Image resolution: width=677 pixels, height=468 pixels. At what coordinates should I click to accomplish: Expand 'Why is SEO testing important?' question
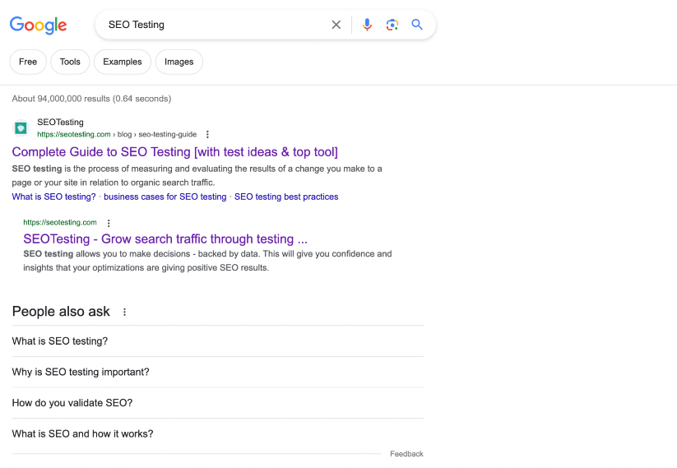click(x=218, y=372)
